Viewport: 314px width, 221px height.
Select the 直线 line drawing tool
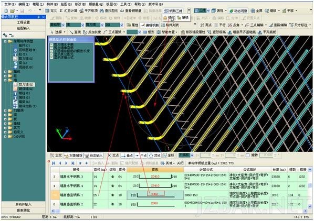[75, 32]
